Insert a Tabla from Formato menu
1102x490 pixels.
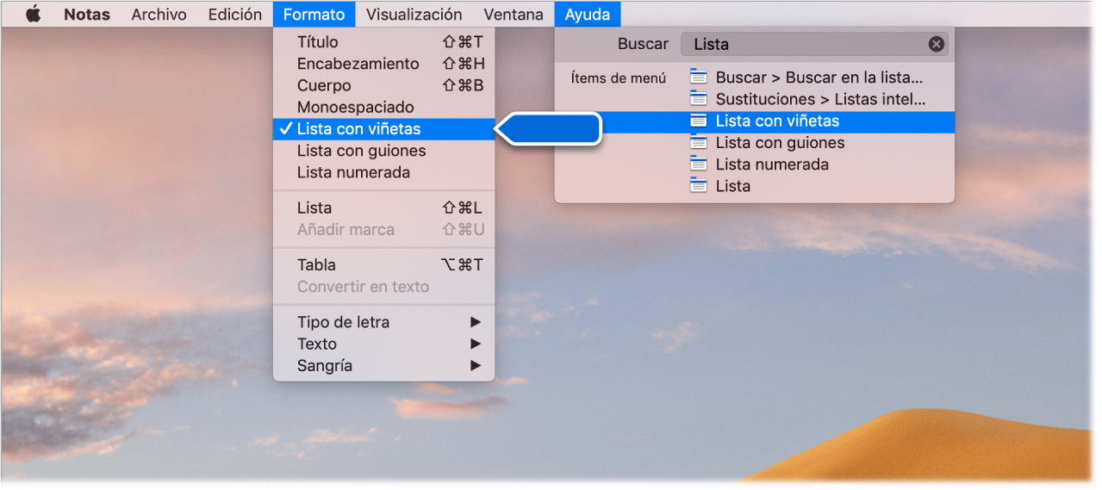click(384, 265)
